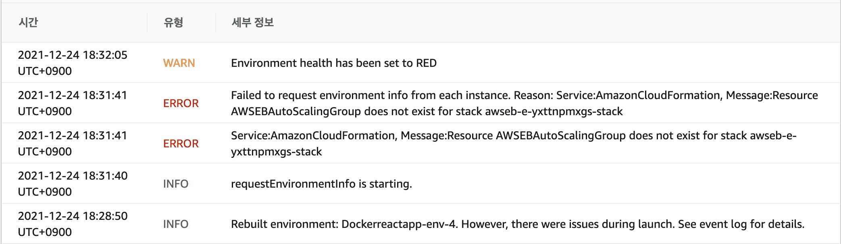Click the 18:31:40 timestamp cell
The height and width of the screenshot is (244, 841).
click(73, 184)
